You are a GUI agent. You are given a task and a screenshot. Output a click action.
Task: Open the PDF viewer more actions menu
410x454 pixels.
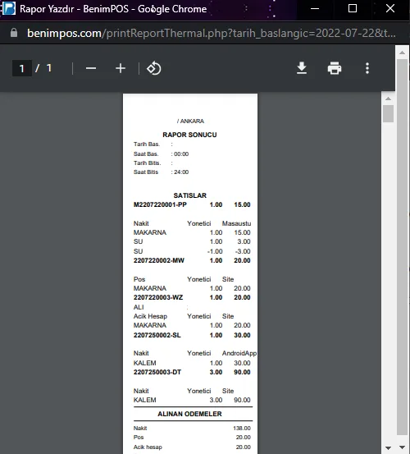(x=367, y=68)
